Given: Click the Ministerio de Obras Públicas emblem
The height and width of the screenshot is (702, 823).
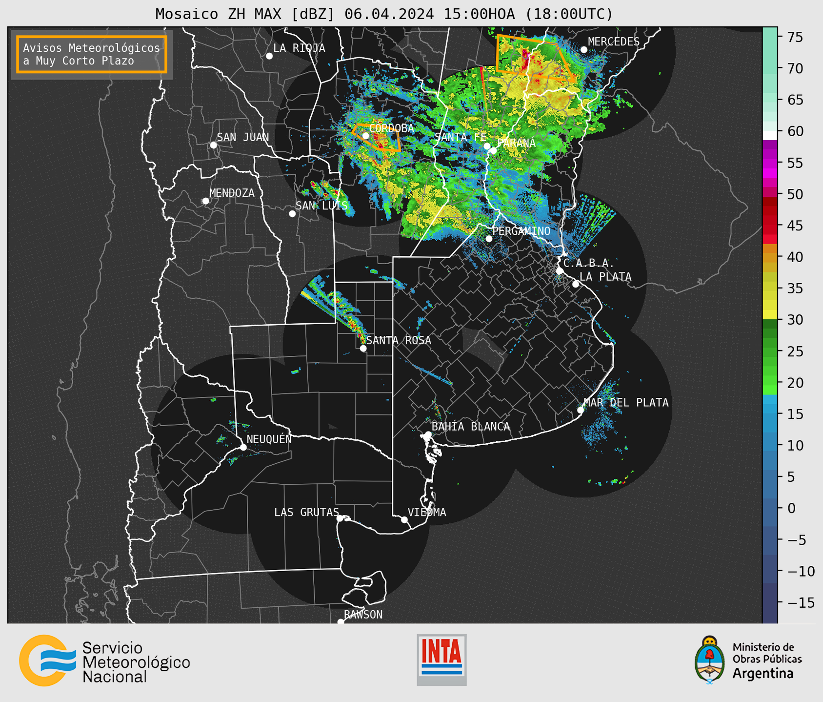Looking at the screenshot, I should click(710, 660).
